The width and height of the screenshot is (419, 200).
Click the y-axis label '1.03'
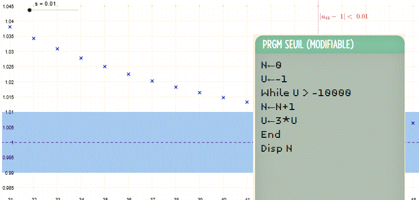click(9, 52)
